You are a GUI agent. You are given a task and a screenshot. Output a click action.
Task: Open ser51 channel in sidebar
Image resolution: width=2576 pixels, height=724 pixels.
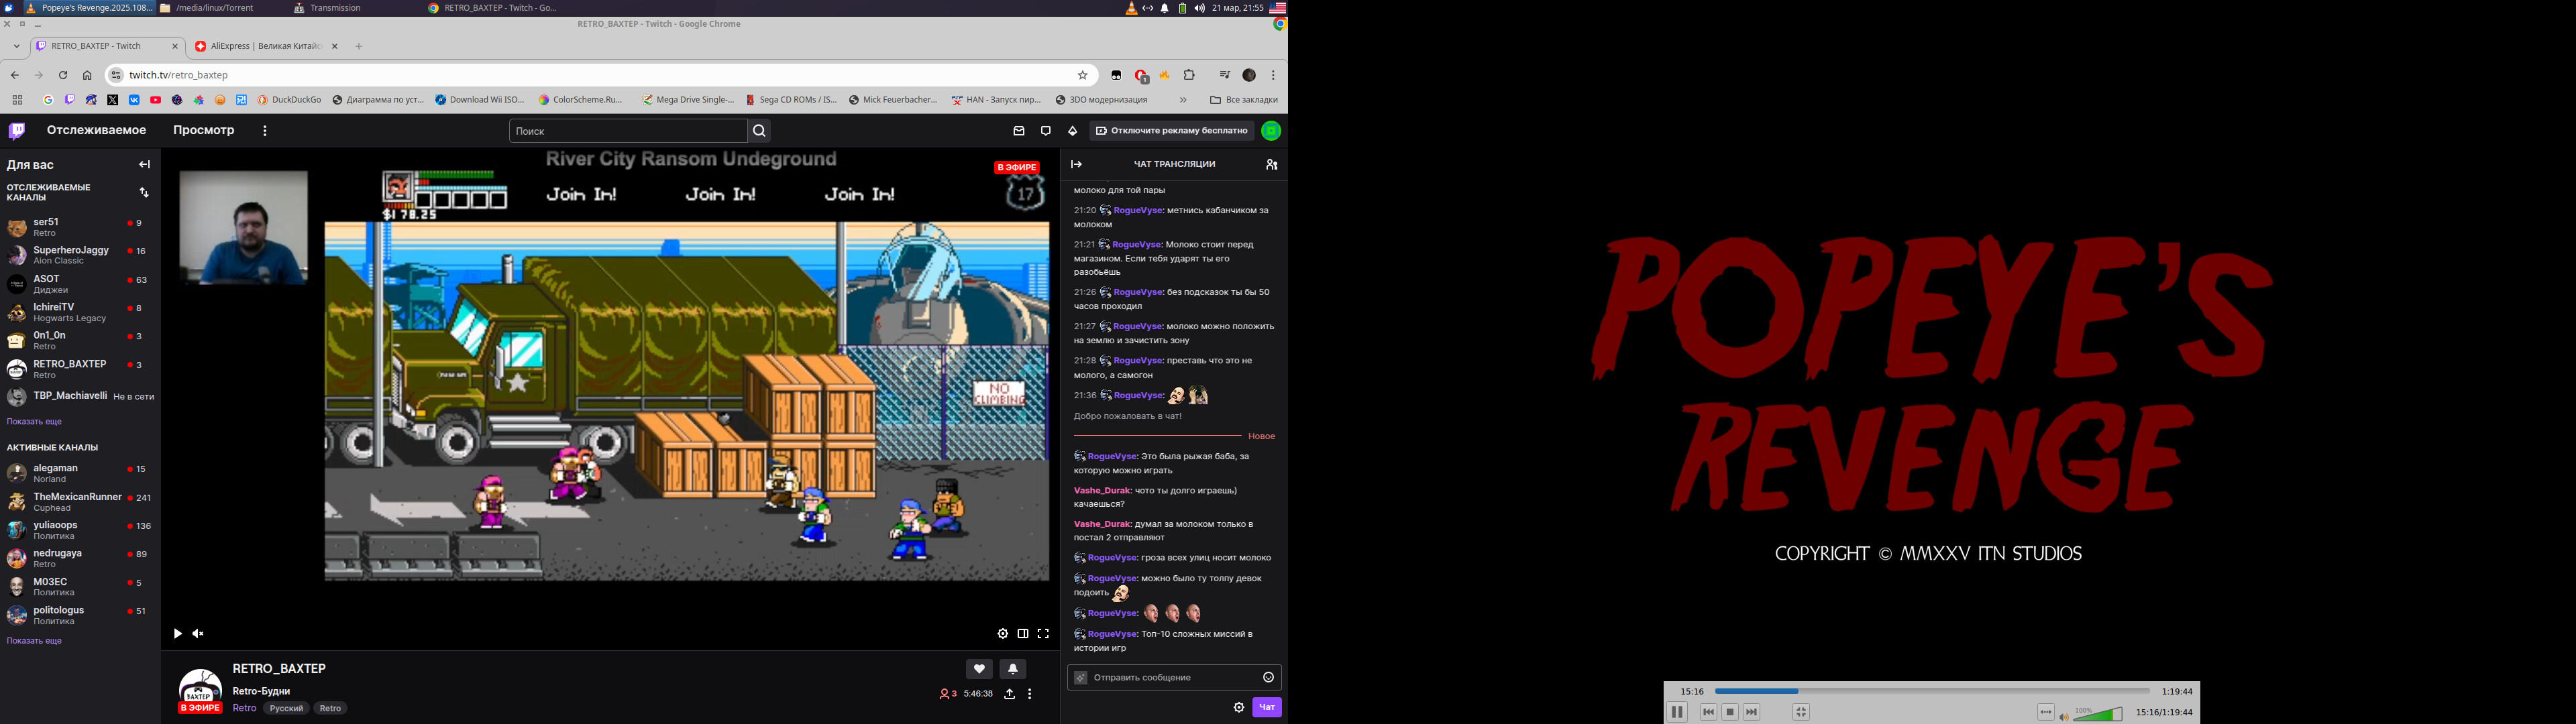(x=80, y=227)
